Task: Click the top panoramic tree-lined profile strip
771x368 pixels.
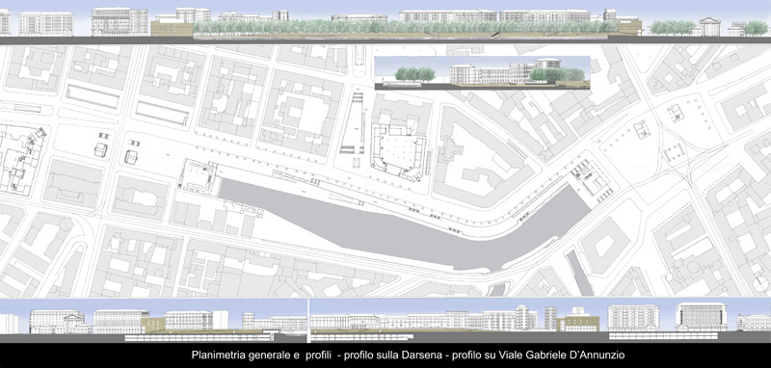Action: (x=385, y=21)
